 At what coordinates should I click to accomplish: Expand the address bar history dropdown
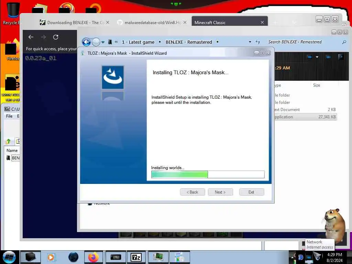pyautogui.click(x=250, y=42)
